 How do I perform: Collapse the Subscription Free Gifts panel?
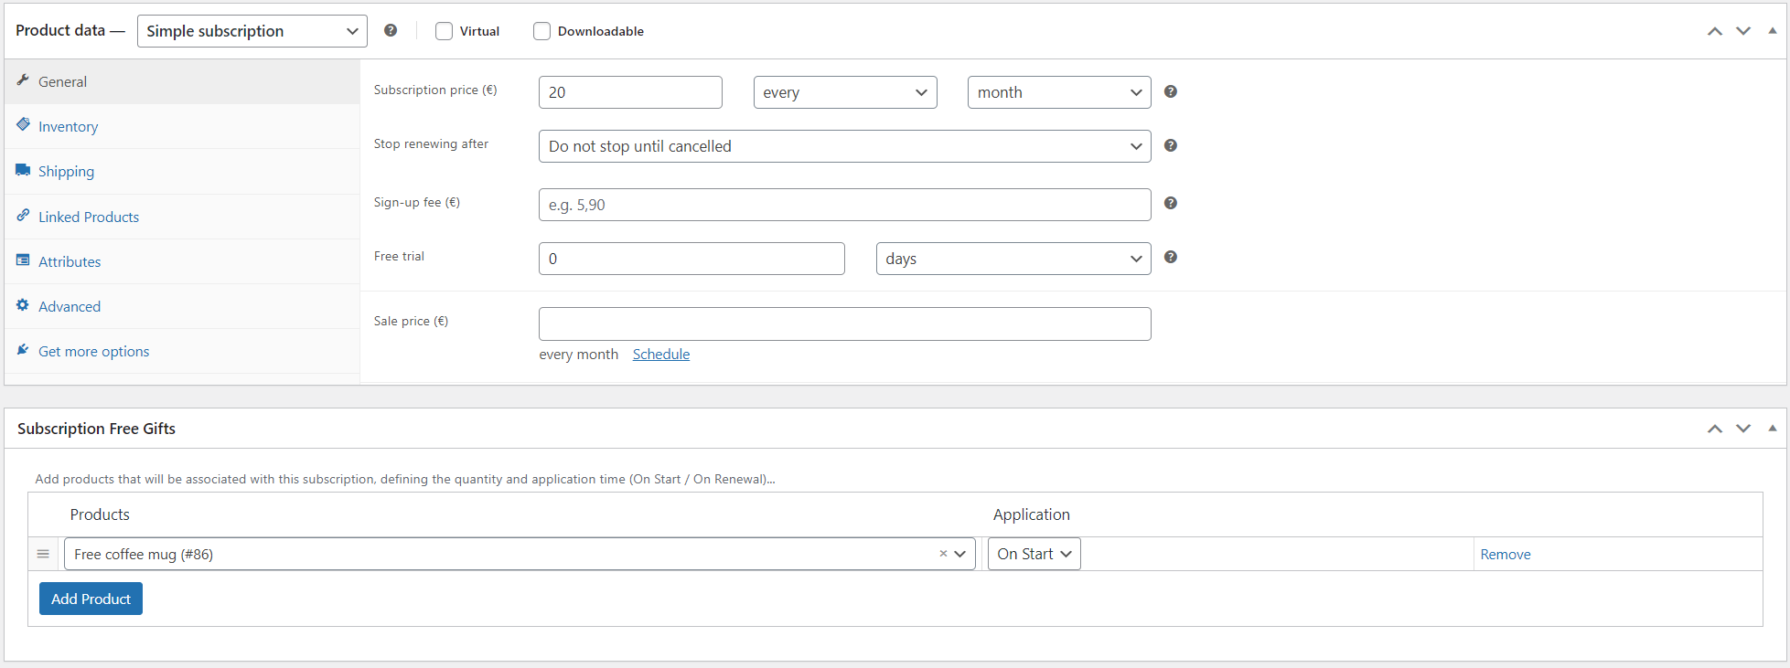point(1772,428)
